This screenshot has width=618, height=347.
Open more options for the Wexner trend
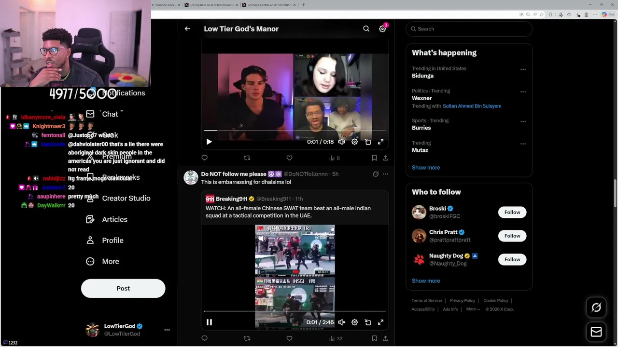pyautogui.click(x=523, y=92)
